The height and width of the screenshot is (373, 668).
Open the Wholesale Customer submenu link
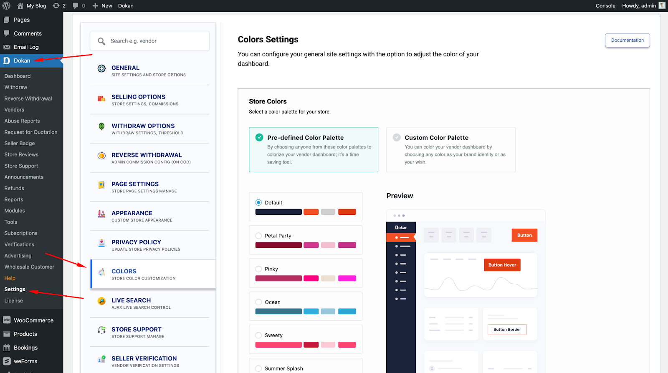(x=29, y=267)
